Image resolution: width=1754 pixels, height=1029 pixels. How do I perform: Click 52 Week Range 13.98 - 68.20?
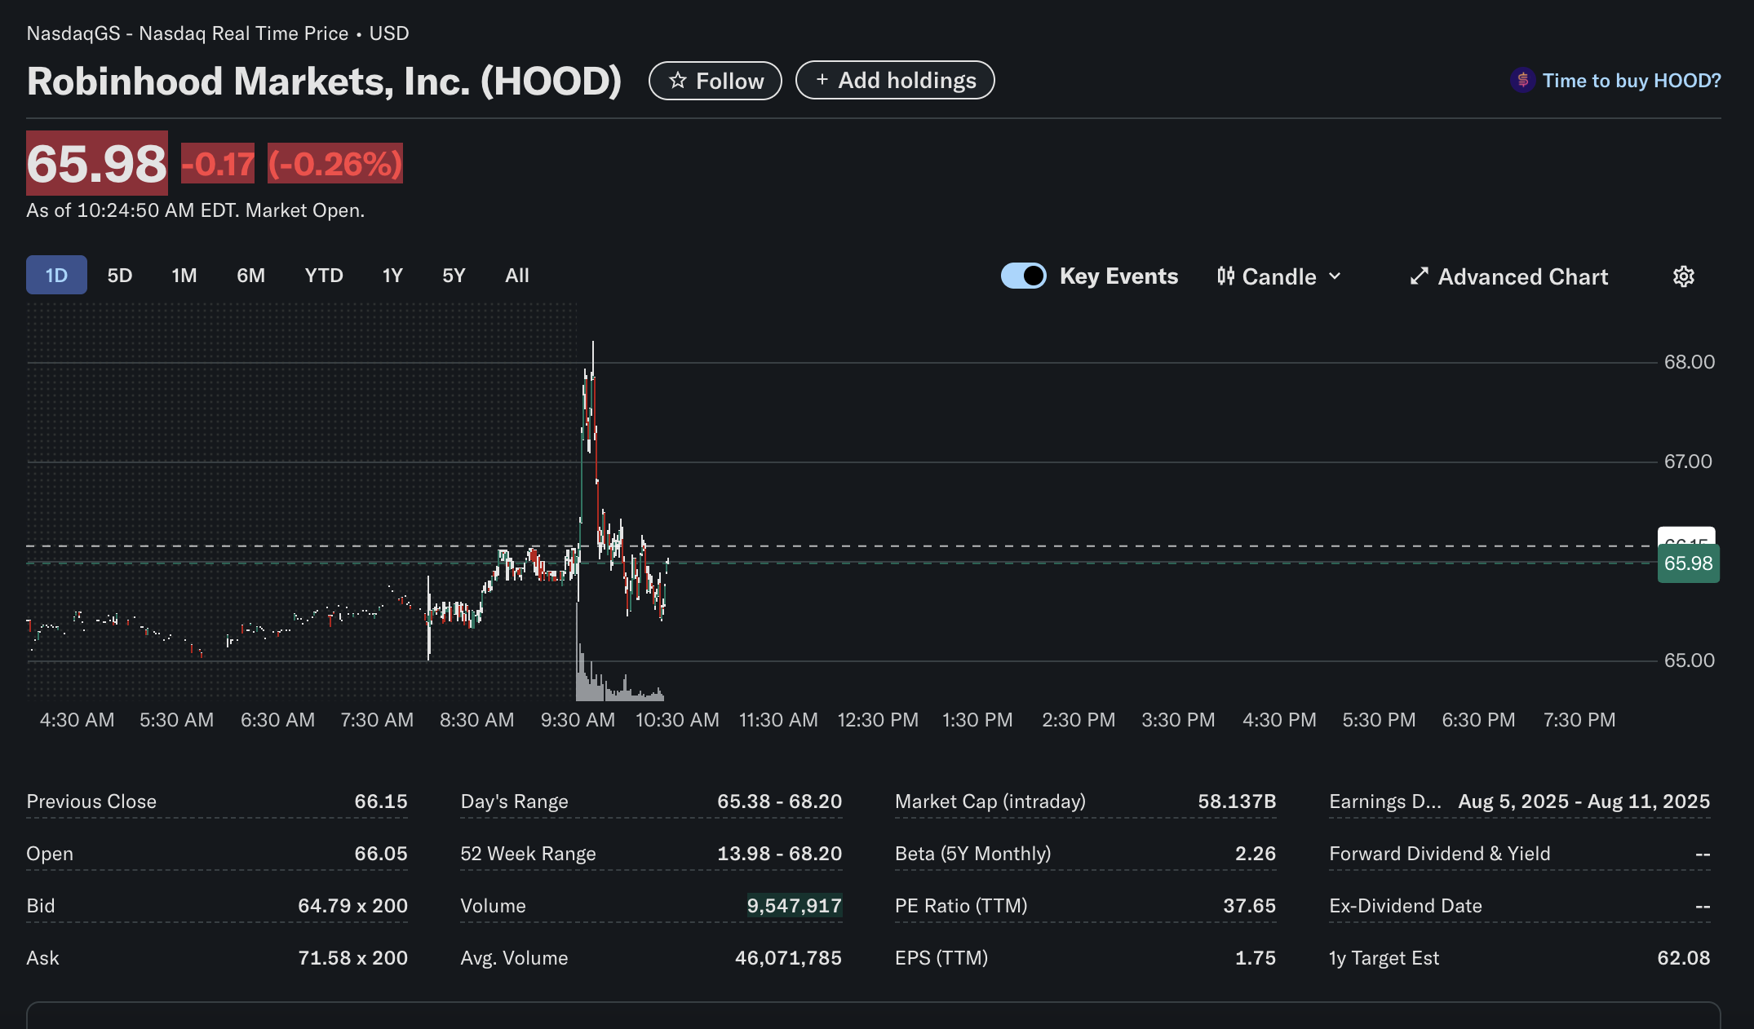(x=779, y=854)
